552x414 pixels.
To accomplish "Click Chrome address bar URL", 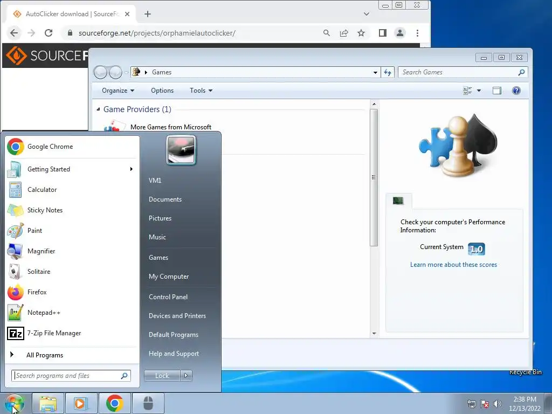I will (x=157, y=33).
